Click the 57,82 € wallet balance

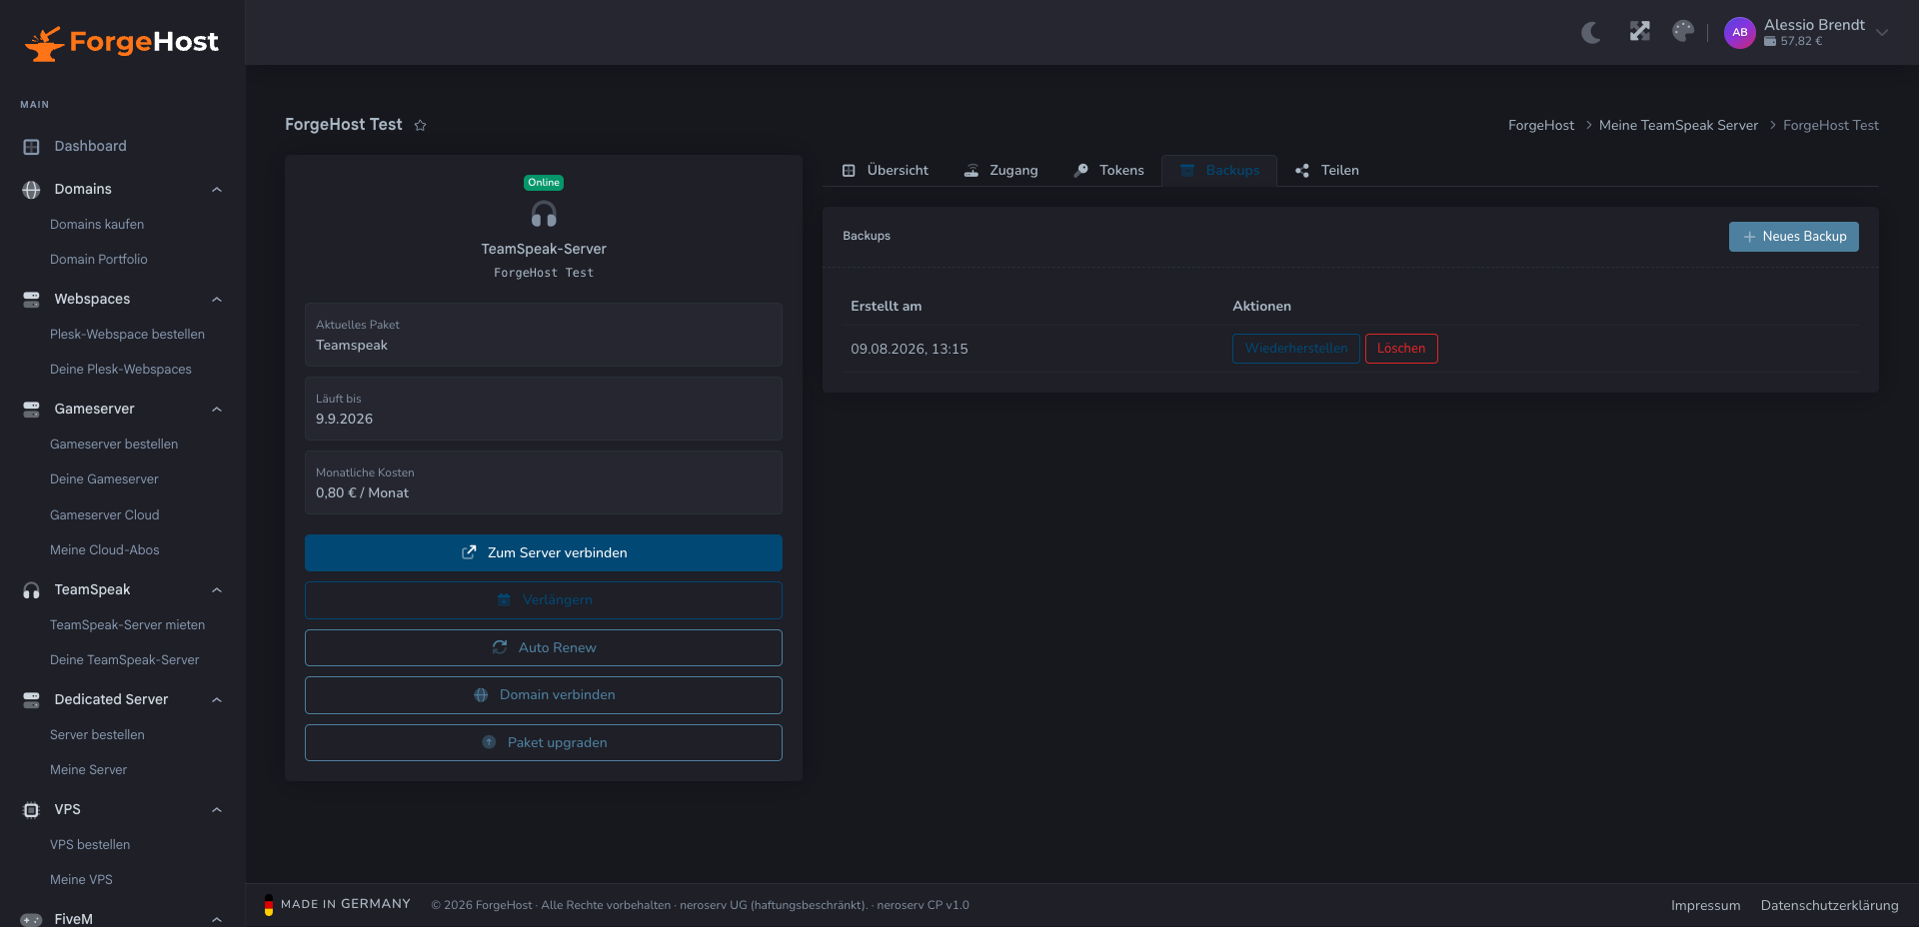pos(1793,42)
